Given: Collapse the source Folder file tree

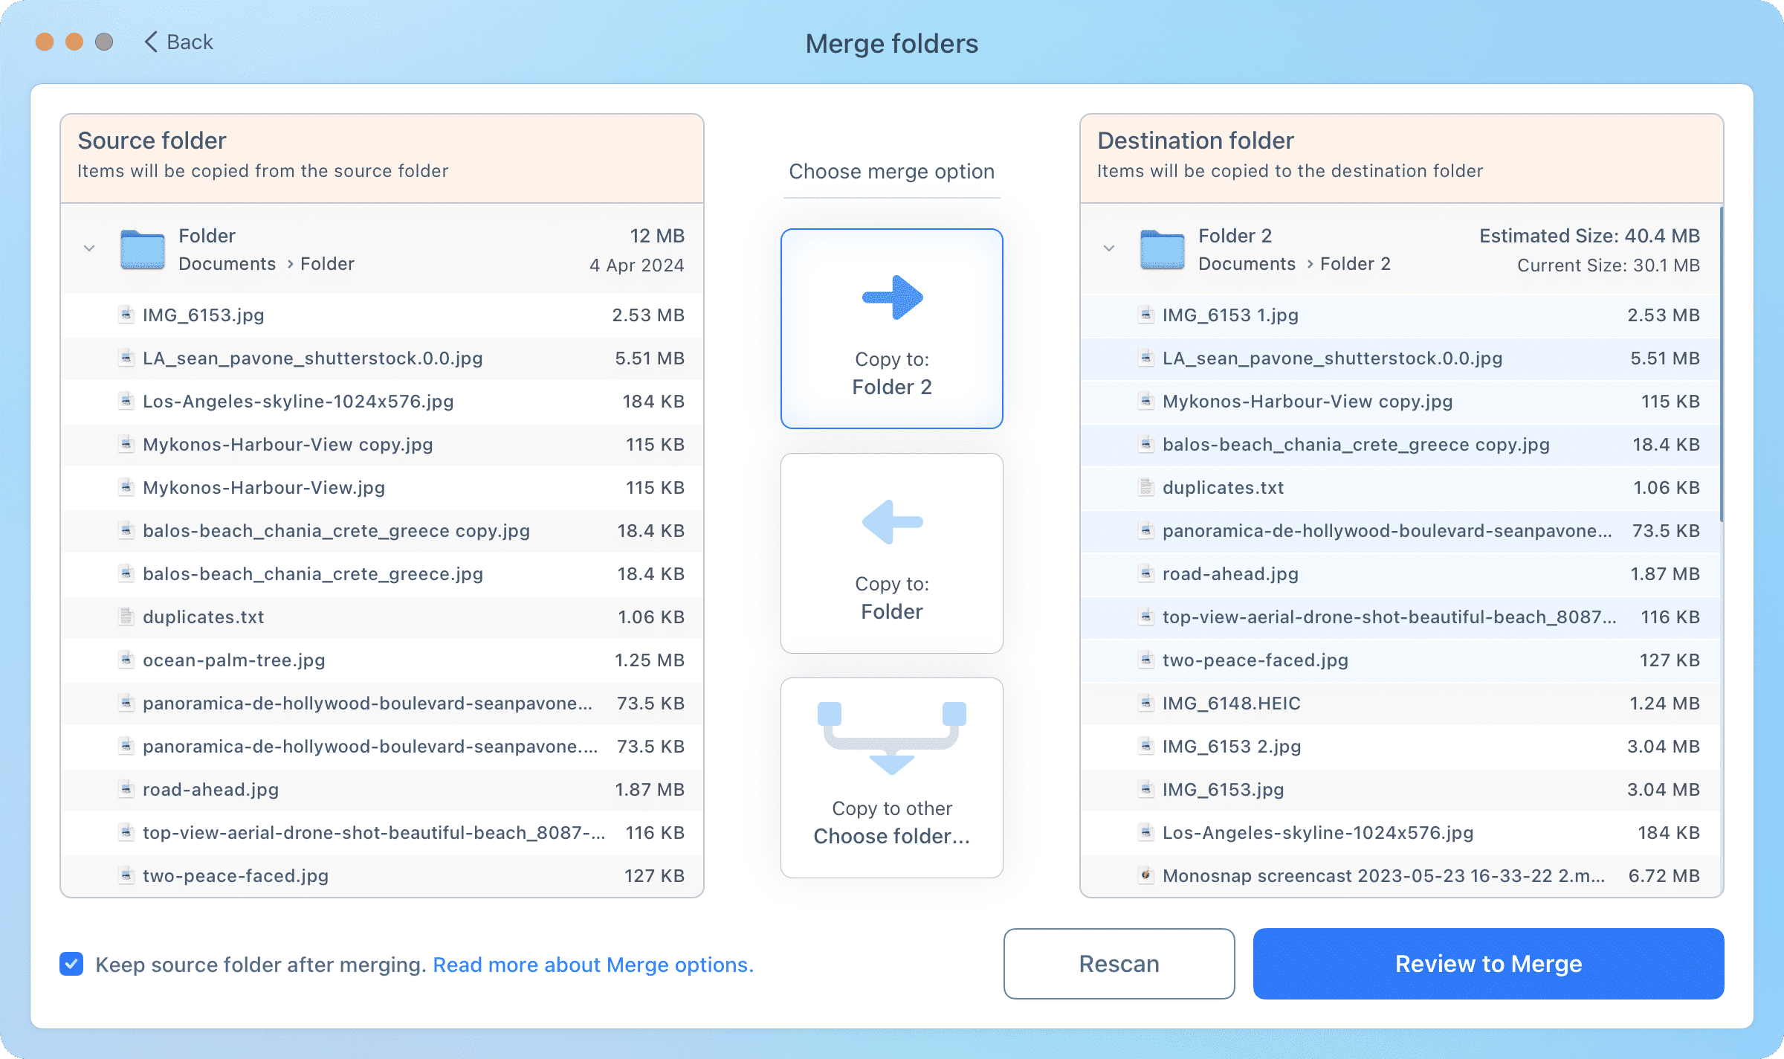Looking at the screenshot, I should (x=89, y=248).
